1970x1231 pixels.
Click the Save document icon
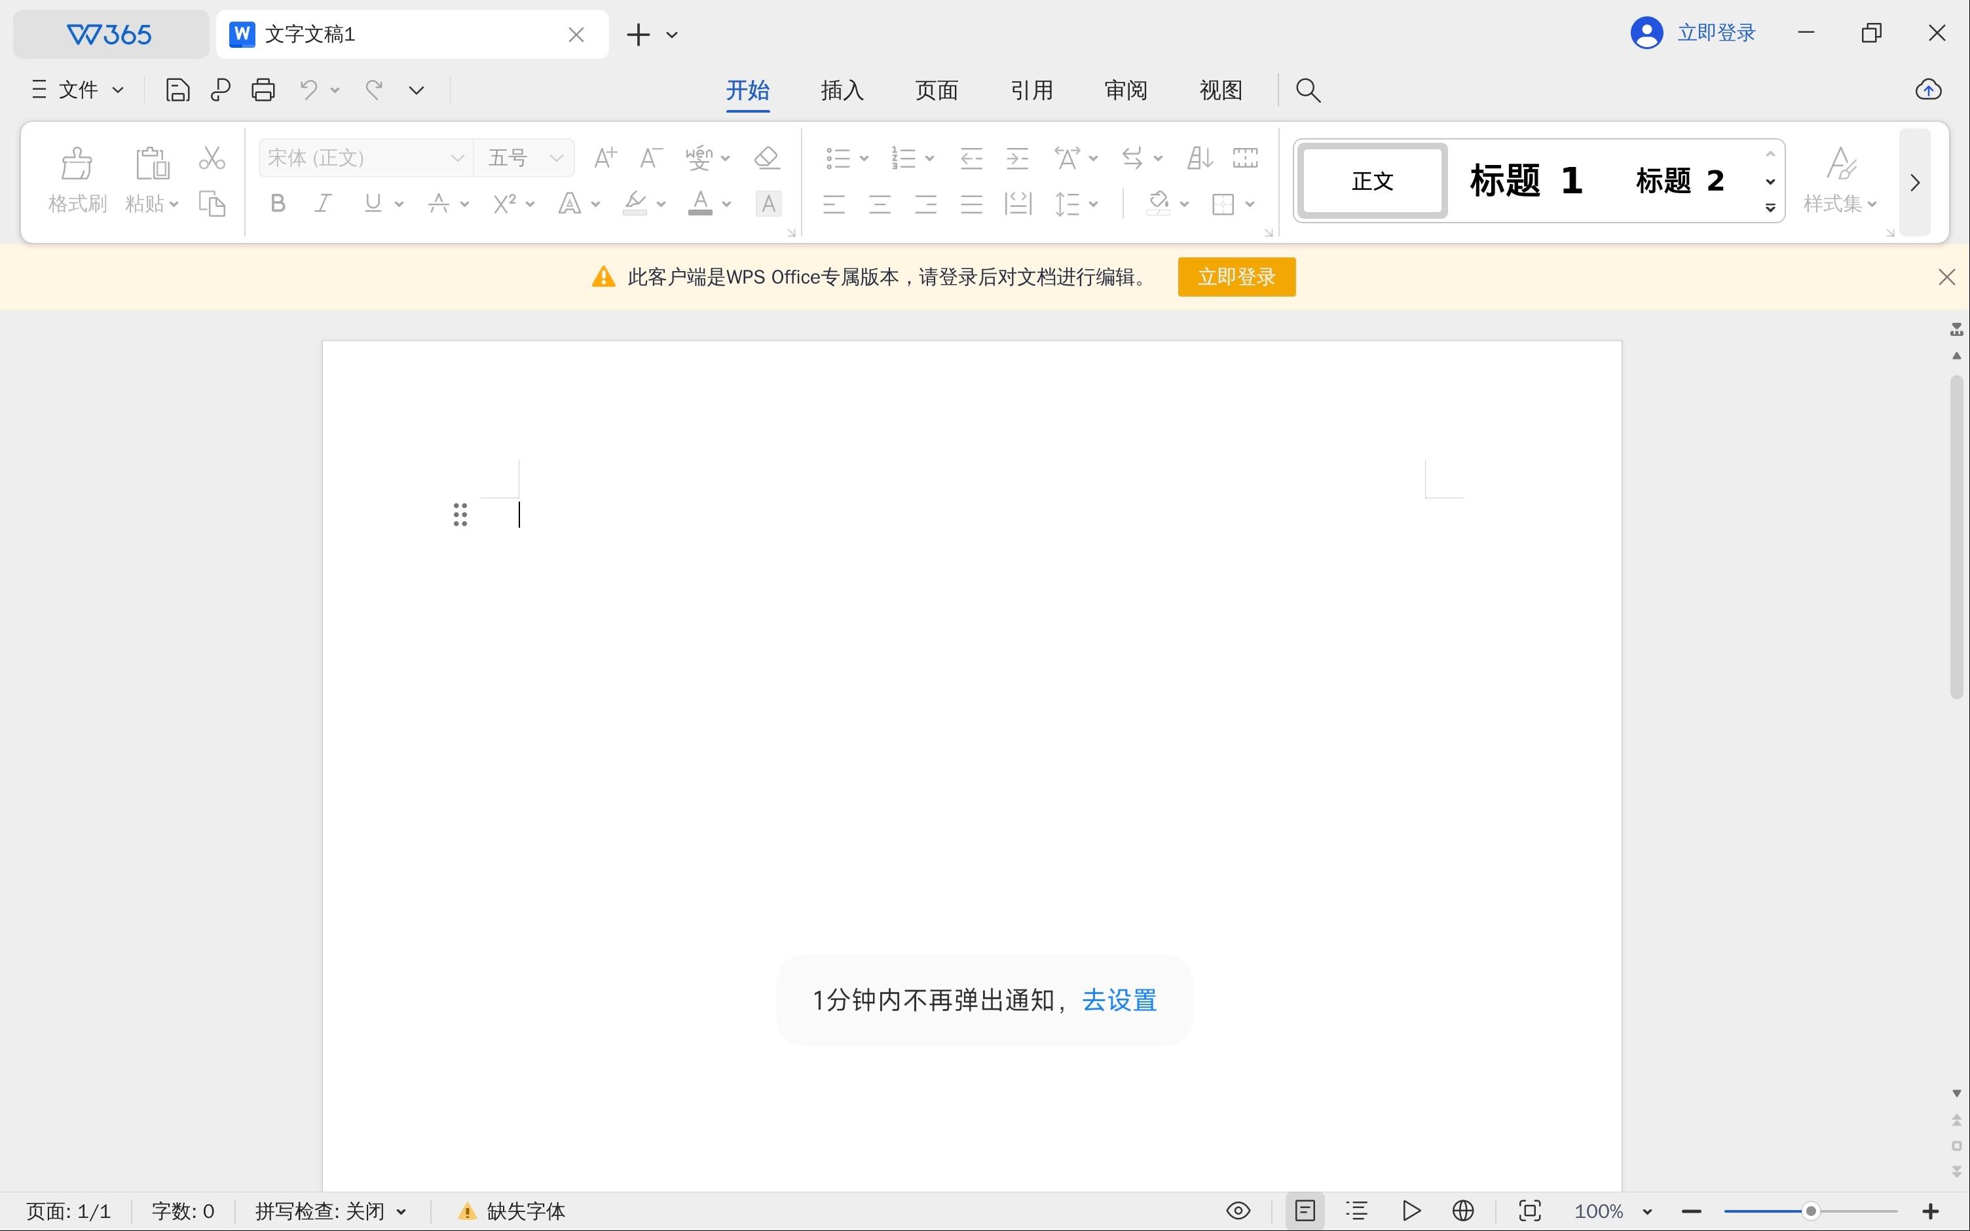177,90
